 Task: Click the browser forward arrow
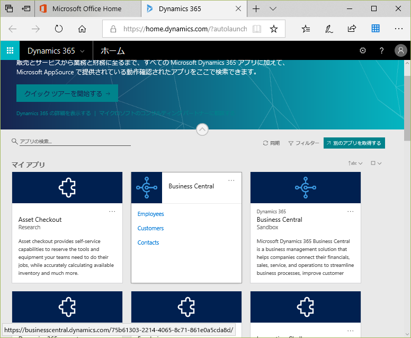point(35,29)
